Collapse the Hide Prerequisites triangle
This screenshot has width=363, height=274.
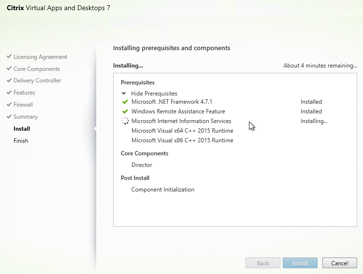[x=124, y=94]
